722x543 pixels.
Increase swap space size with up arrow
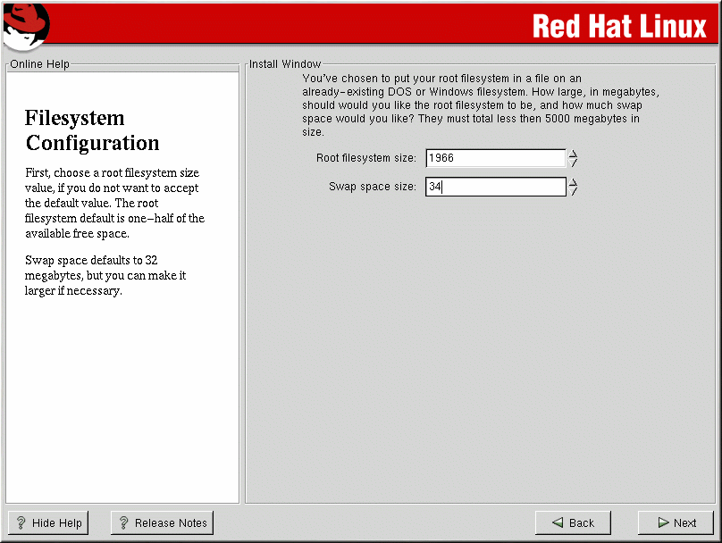coord(574,182)
